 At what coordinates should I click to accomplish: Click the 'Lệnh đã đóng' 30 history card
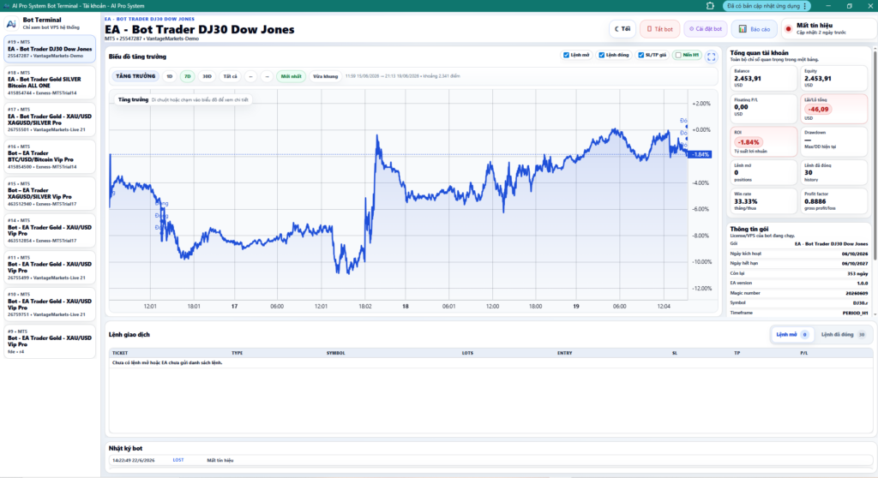click(x=833, y=172)
